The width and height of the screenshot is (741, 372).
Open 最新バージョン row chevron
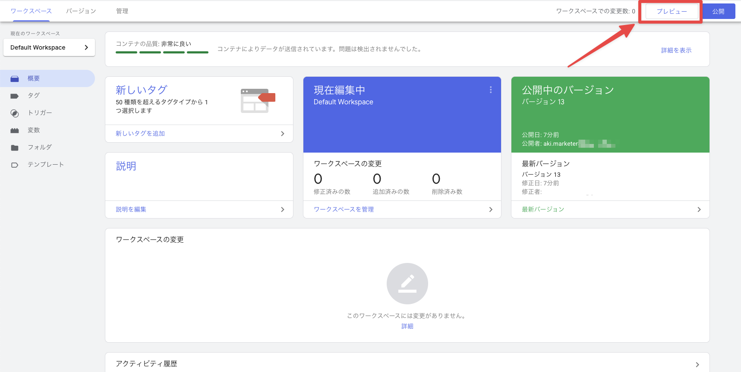(x=699, y=209)
